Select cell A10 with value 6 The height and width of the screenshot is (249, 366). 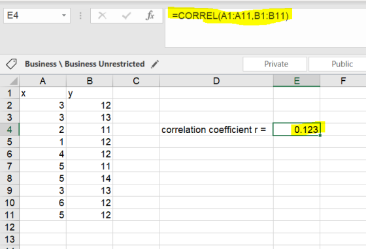(x=42, y=203)
